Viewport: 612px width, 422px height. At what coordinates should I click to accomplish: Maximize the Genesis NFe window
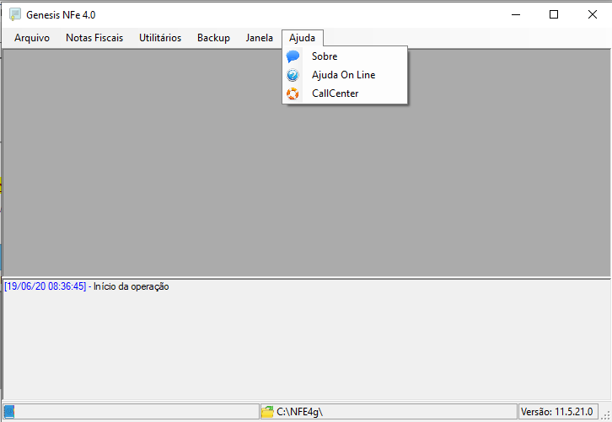click(x=554, y=15)
